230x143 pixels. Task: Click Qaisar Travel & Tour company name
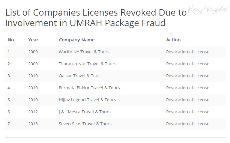coord(79,76)
